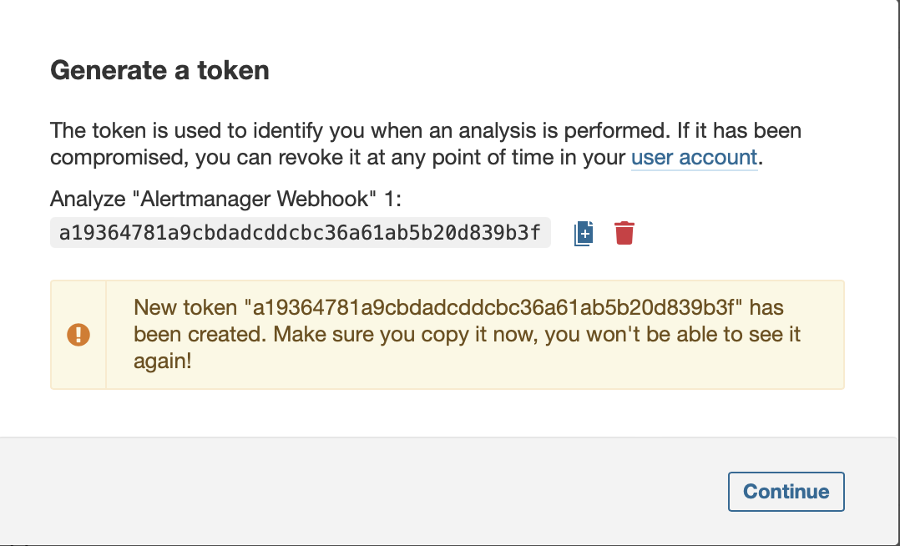Select the gray token code box
900x546 pixels.
pos(301,233)
